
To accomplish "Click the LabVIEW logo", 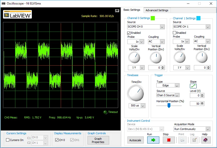I will 18,14.
